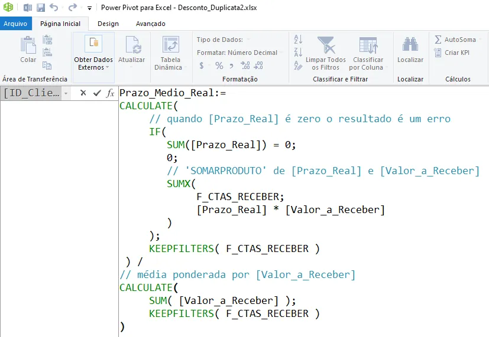Click the Obter Dados Externos icon
Viewport: 489px width, 337px height.
click(93, 44)
